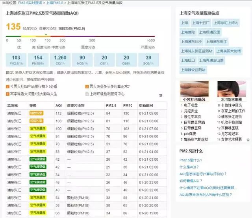Click the AQI scale marker near 135
The height and width of the screenshot is (218, 252).
[46, 35]
